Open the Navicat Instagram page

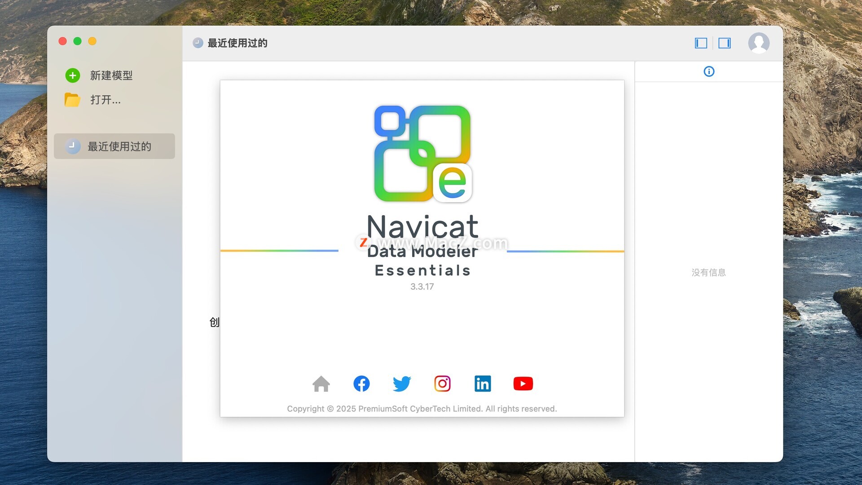(x=442, y=384)
